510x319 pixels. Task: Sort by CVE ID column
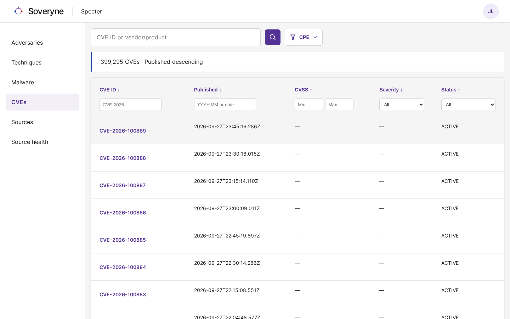(109, 90)
